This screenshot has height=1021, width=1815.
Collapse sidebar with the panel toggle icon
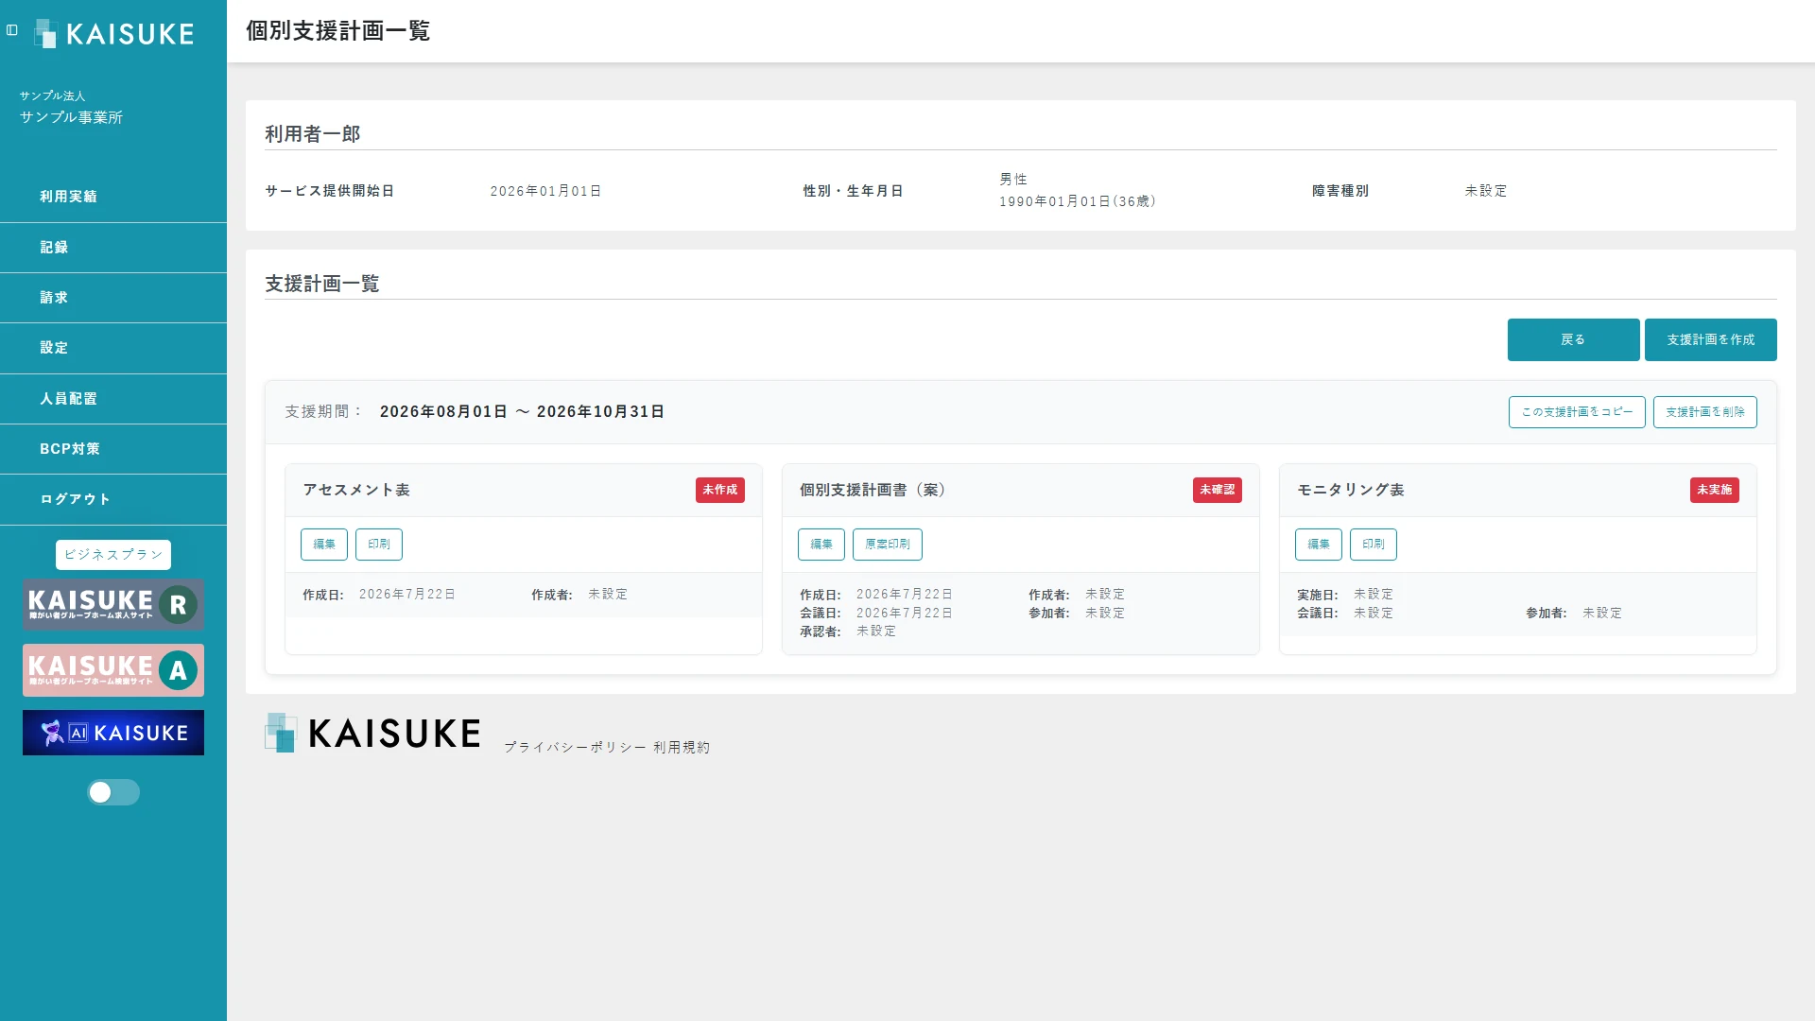pyautogui.click(x=12, y=30)
